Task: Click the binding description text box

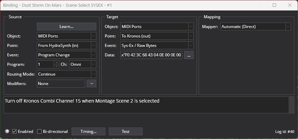Action: coord(146,105)
